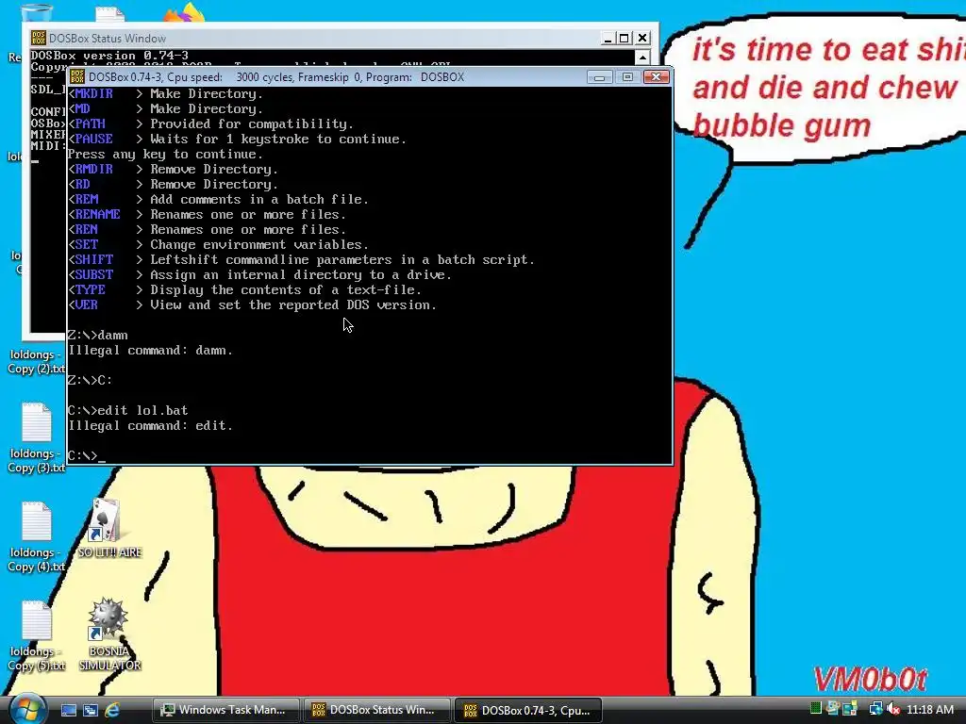
Task: Click the DOSBox 0.74-3 taskbar button
Action: tap(528, 710)
